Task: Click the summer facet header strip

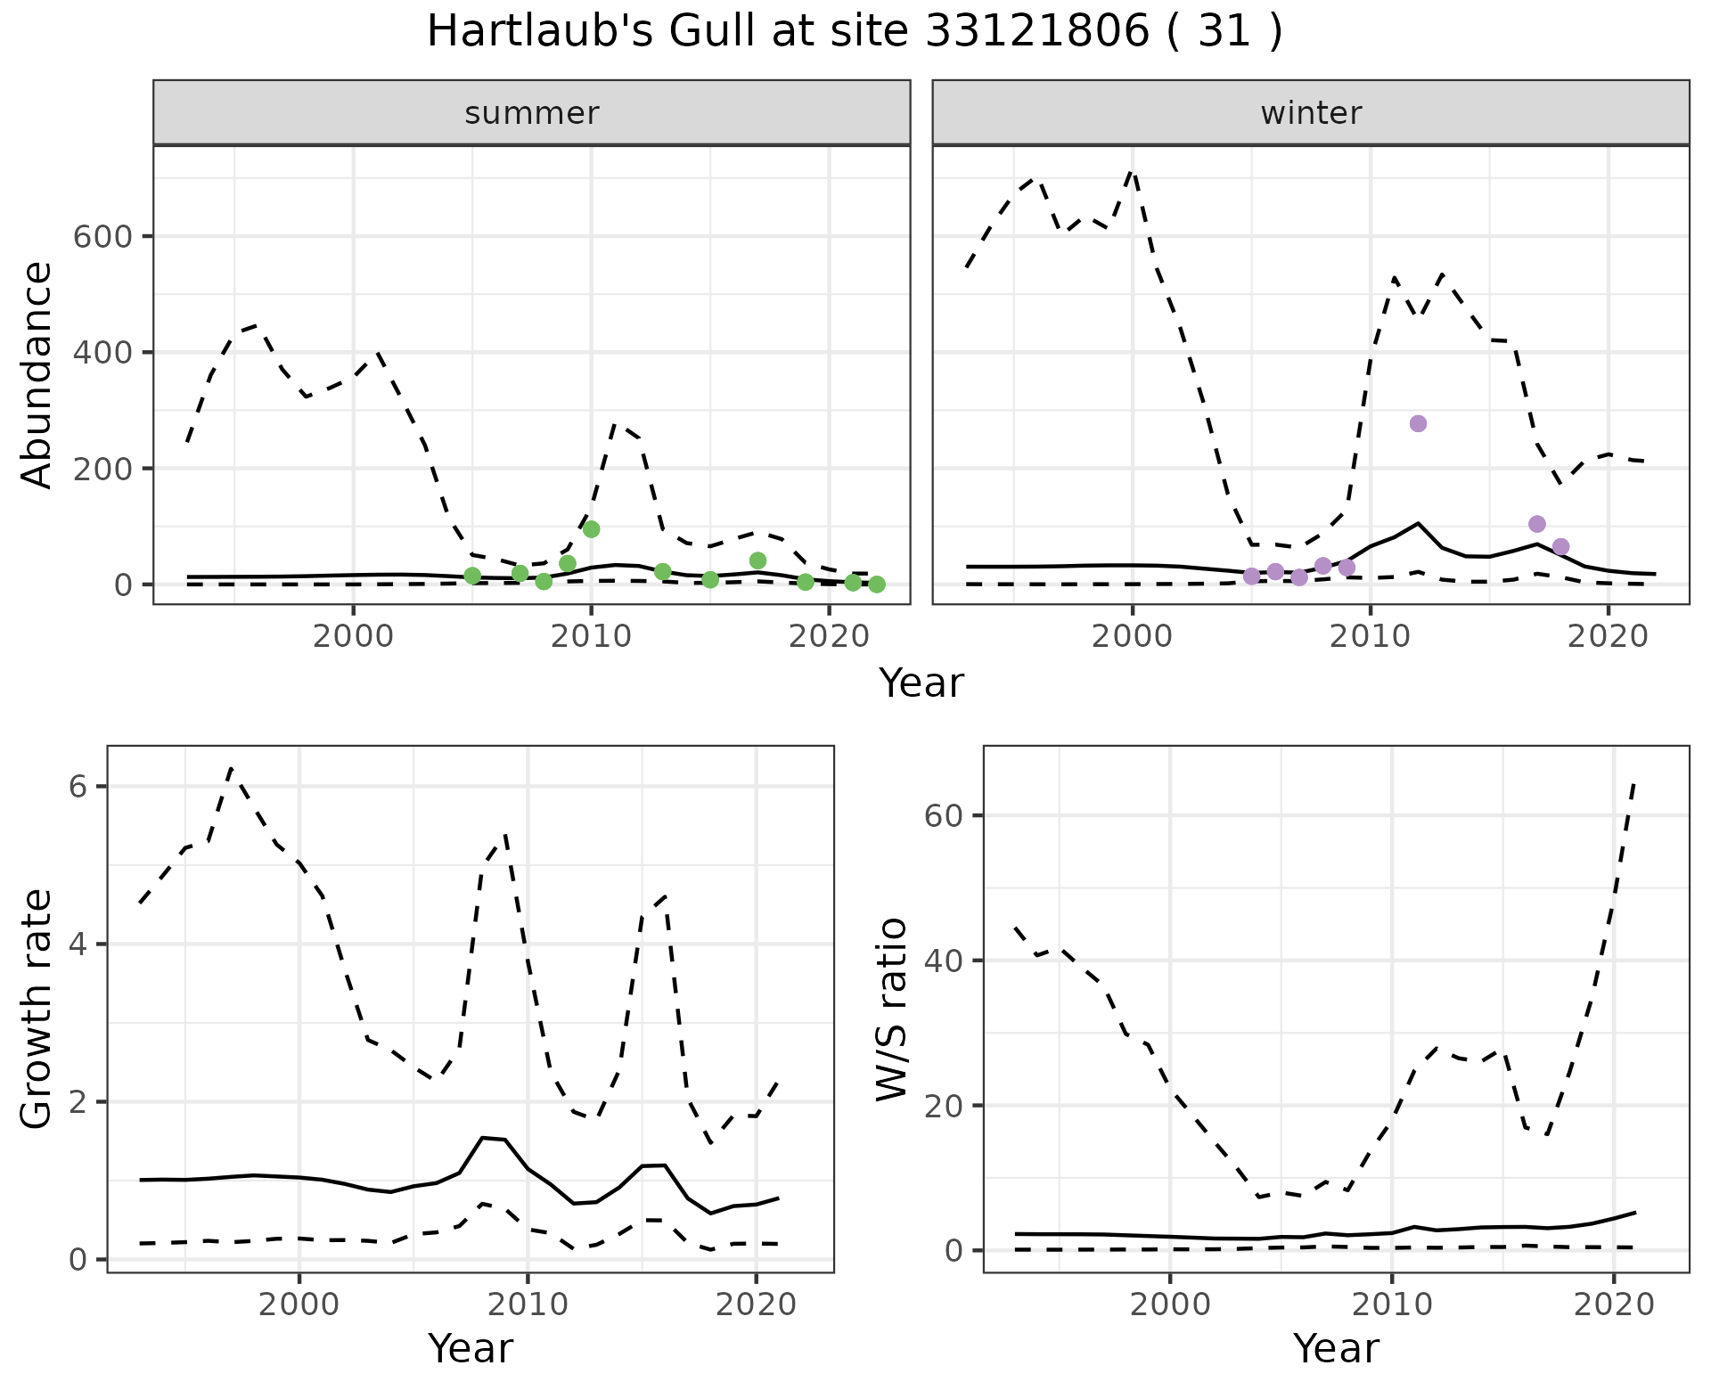Action: [532, 113]
